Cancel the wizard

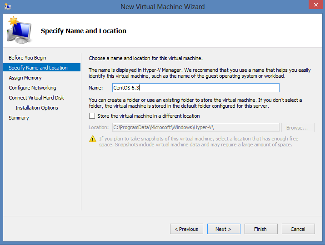[298, 229]
